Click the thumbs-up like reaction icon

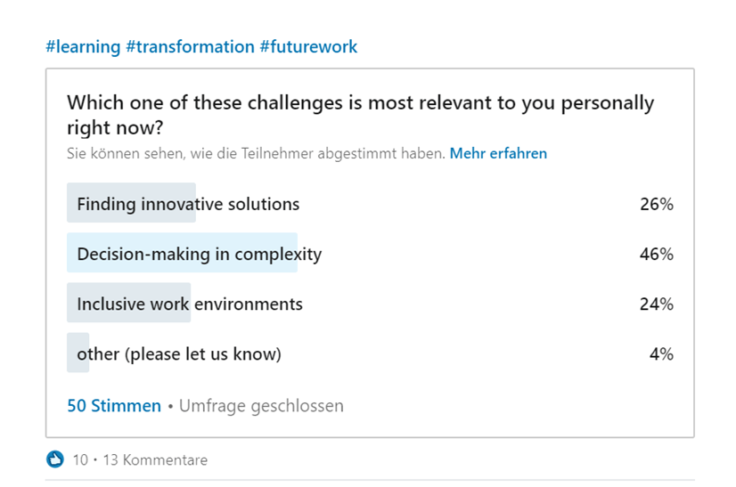[x=55, y=459]
